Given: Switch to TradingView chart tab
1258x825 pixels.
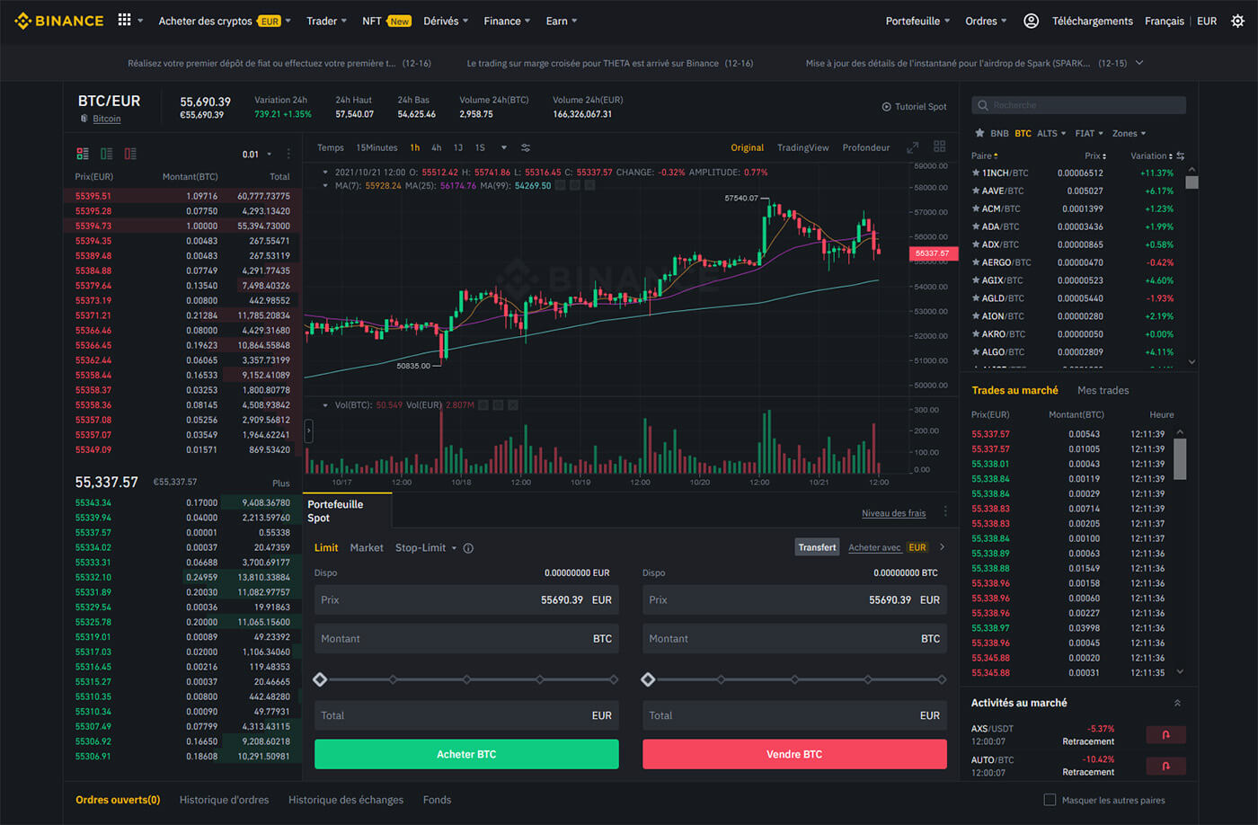Looking at the screenshot, I should click(802, 147).
